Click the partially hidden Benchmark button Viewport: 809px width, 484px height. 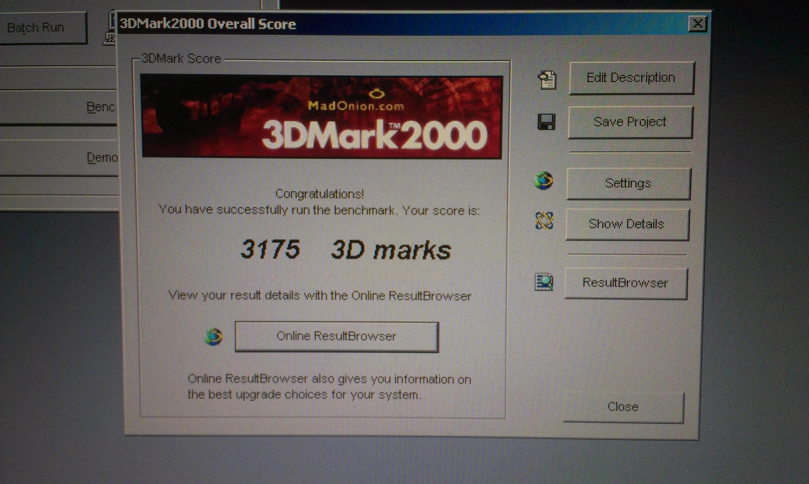(101, 107)
